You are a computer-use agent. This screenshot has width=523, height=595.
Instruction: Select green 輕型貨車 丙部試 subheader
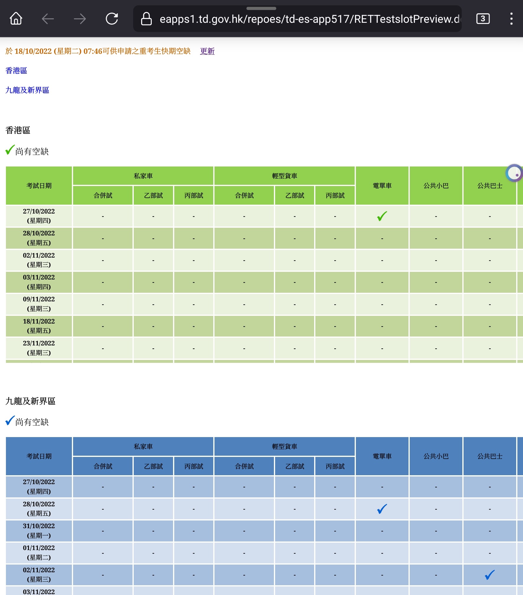point(335,195)
